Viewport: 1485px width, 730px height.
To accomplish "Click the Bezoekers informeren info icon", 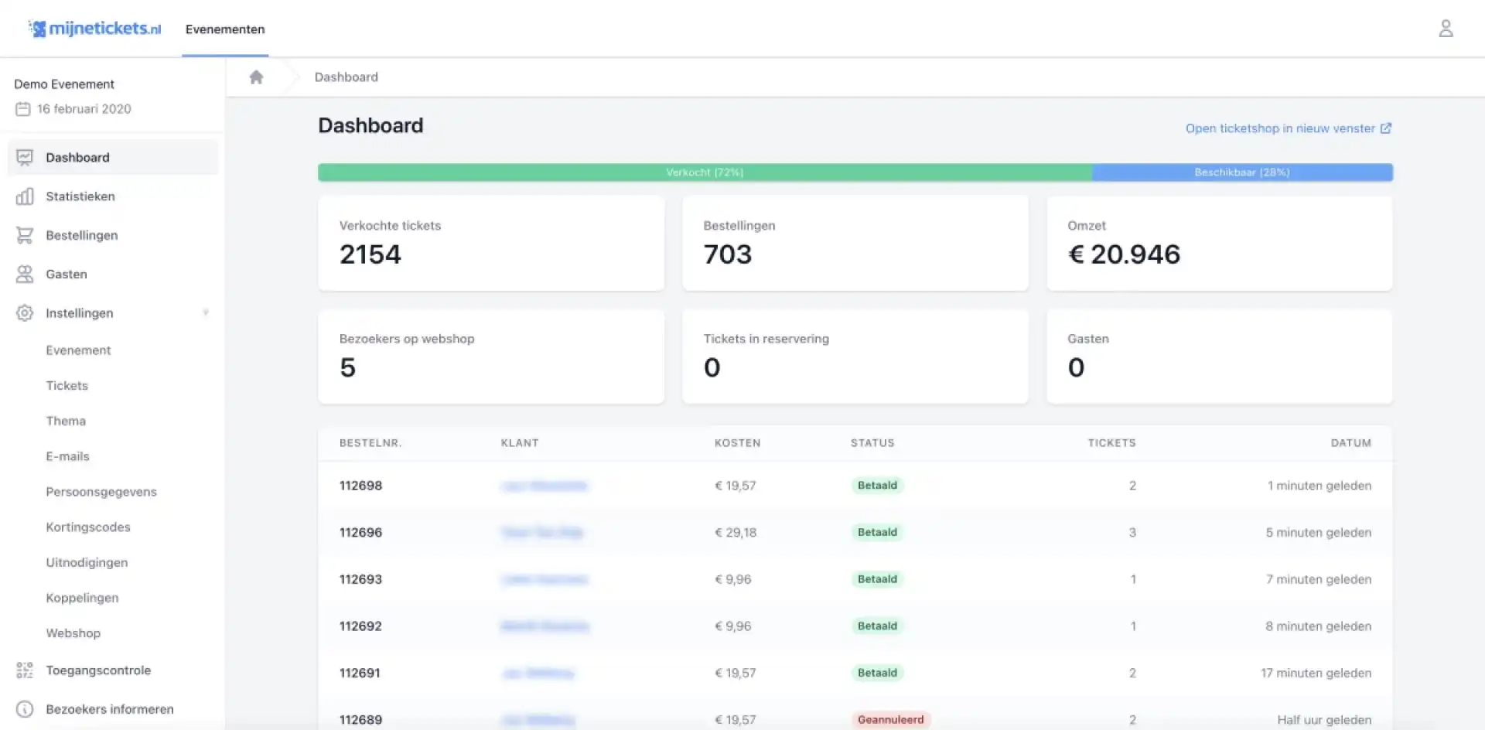I will [25, 709].
